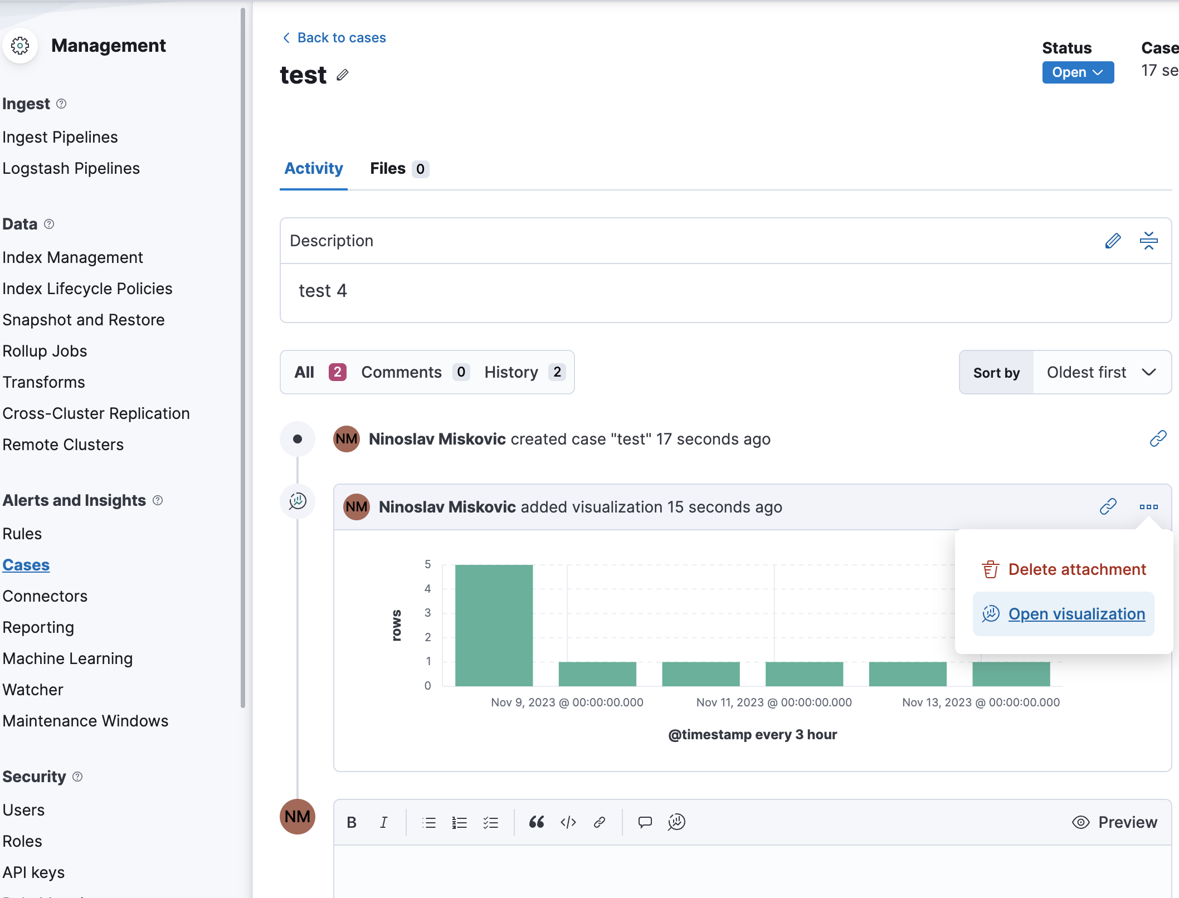The width and height of the screenshot is (1179, 898).
Task: Insert a code block in the editor
Action: pyautogui.click(x=568, y=822)
